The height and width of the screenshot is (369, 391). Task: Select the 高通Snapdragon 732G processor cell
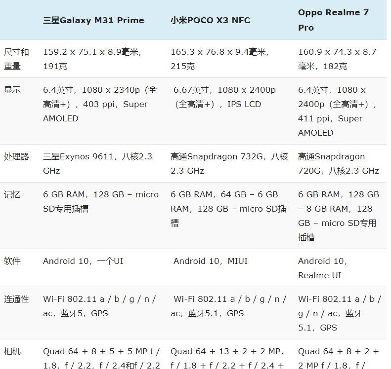[x=229, y=163]
